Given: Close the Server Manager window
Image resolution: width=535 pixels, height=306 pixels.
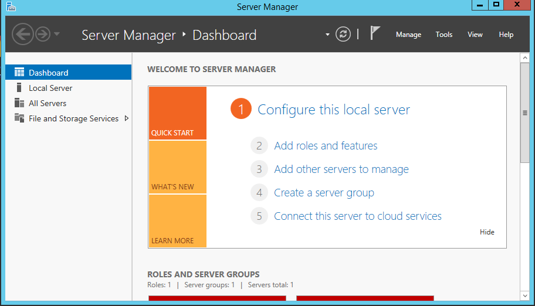Looking at the screenshot, I should pyautogui.click(x=517, y=5).
